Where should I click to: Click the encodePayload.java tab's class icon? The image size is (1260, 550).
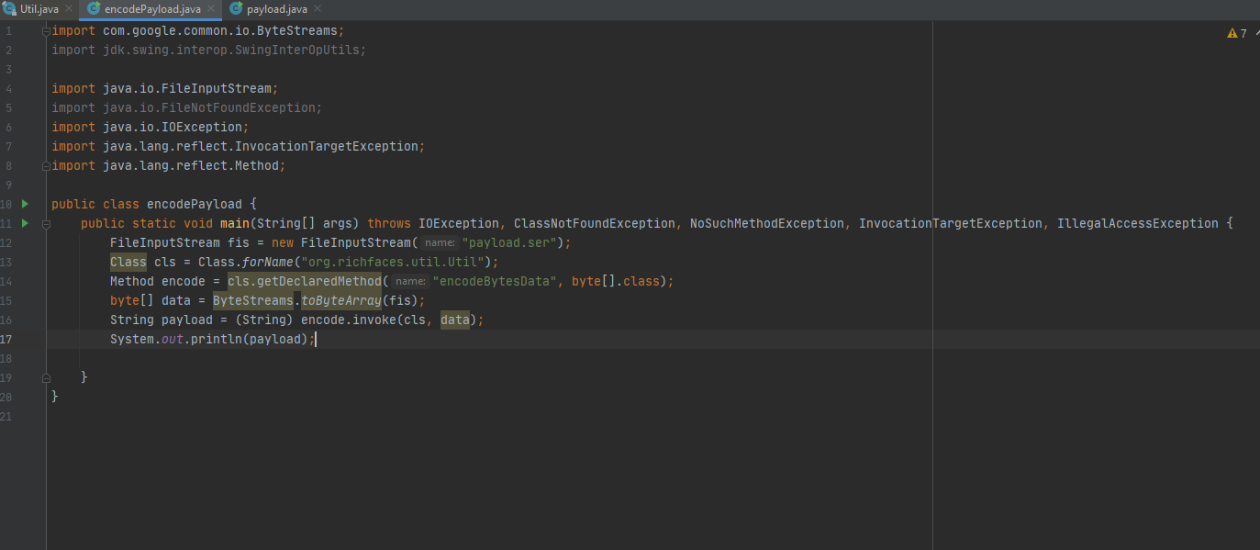click(94, 9)
